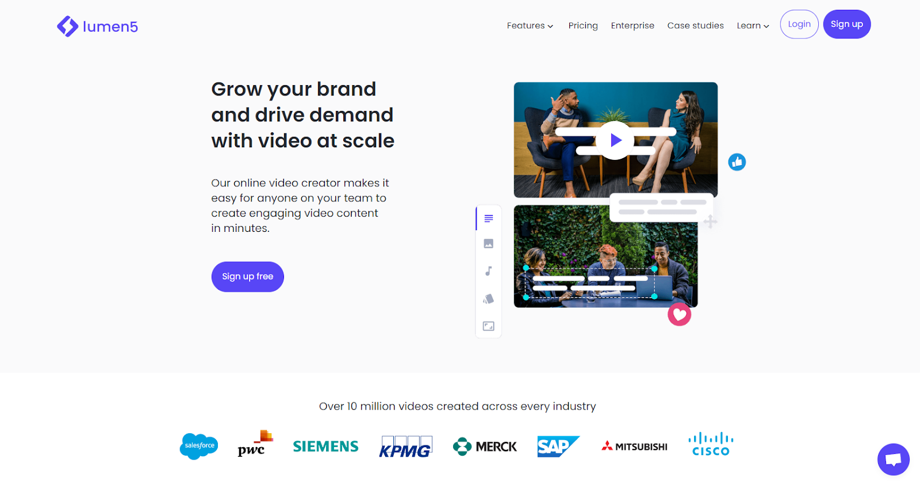This screenshot has height=481, width=920.
Task: Click the Sign up button in header
Action: point(847,24)
